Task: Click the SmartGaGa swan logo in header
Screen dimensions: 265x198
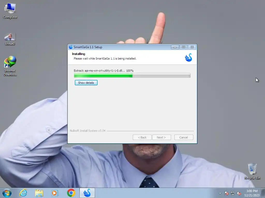Action: point(188,57)
